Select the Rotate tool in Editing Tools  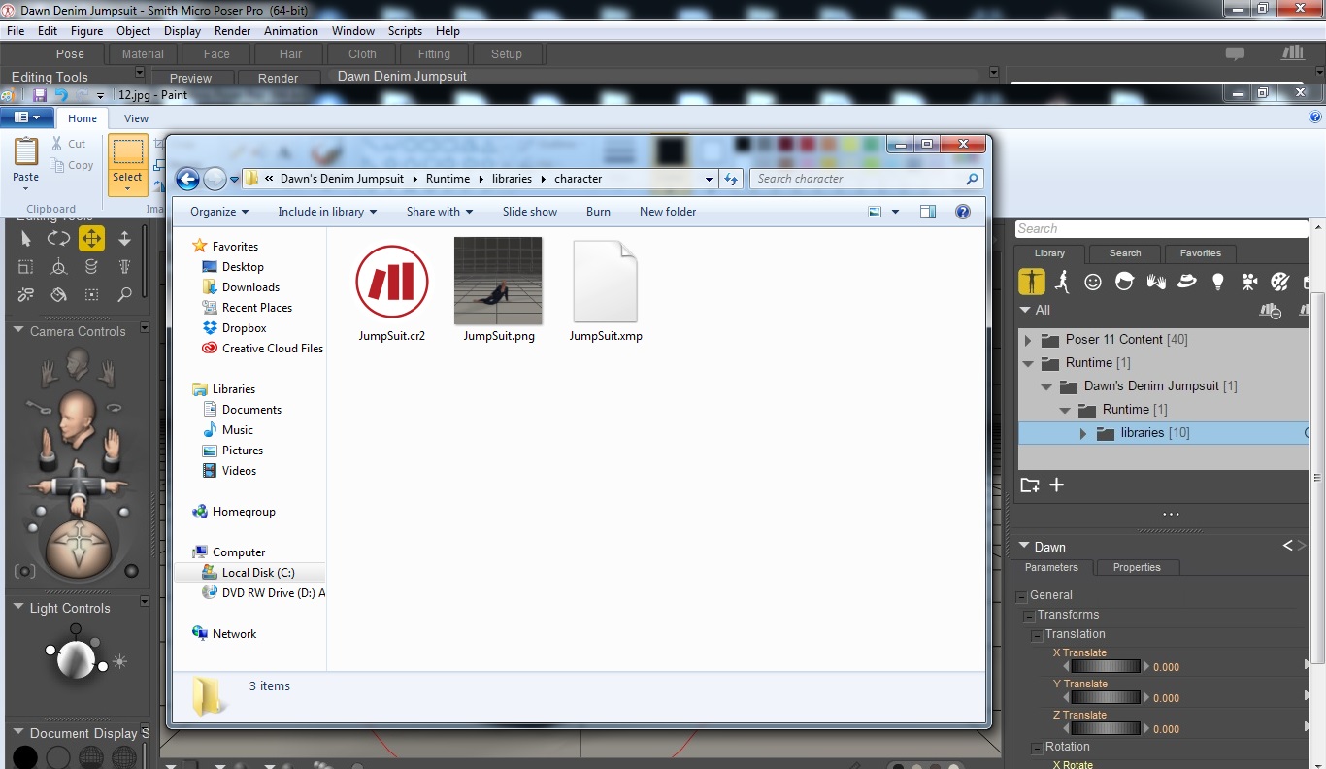[x=58, y=239]
